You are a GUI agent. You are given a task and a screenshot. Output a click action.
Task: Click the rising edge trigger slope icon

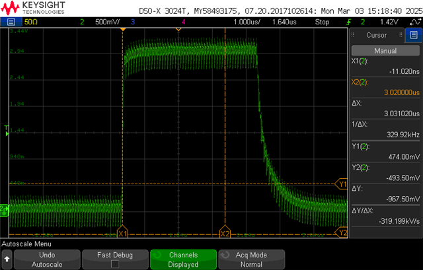(x=349, y=22)
